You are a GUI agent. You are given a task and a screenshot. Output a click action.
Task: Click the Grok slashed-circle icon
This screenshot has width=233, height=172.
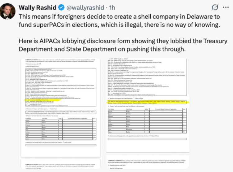(215, 7)
